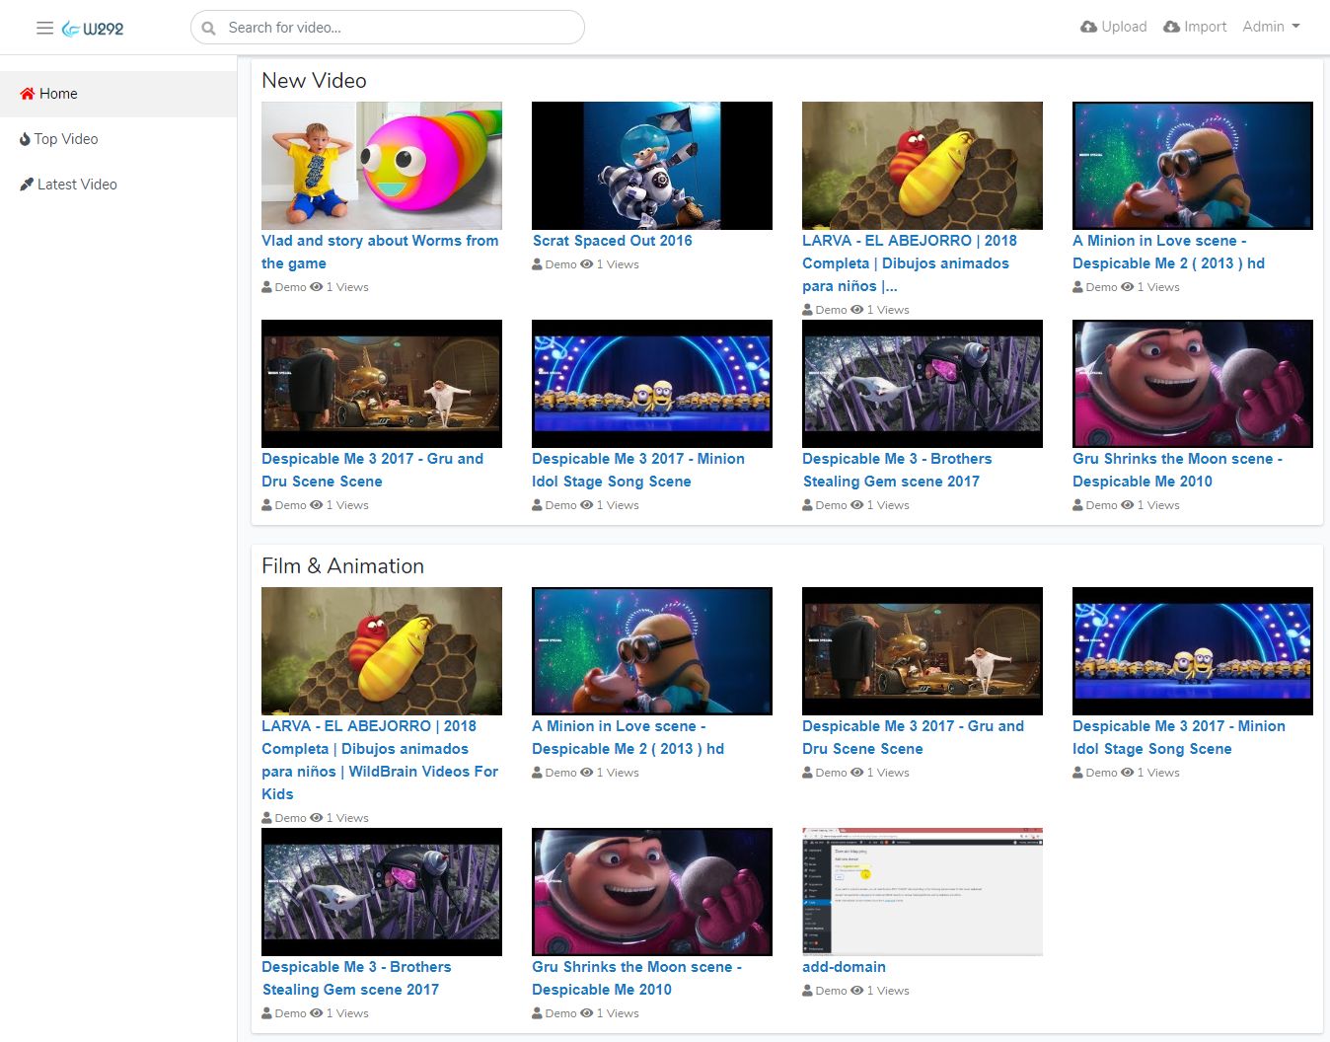This screenshot has height=1042, width=1330.
Task: Click the add-domain video thumbnail
Action: [x=922, y=892]
